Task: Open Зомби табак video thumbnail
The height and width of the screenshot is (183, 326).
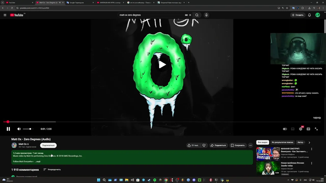Action: pyautogui.click(x=268, y=168)
